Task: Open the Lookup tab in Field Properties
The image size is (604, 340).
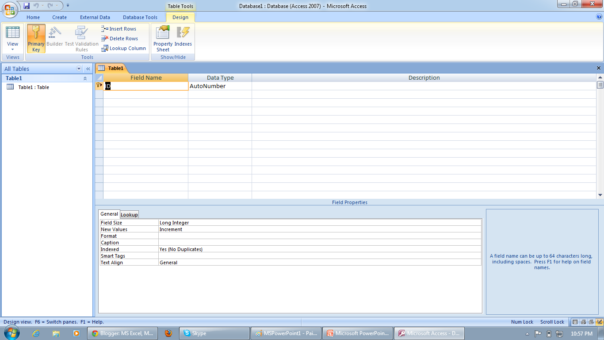Action: [x=129, y=214]
